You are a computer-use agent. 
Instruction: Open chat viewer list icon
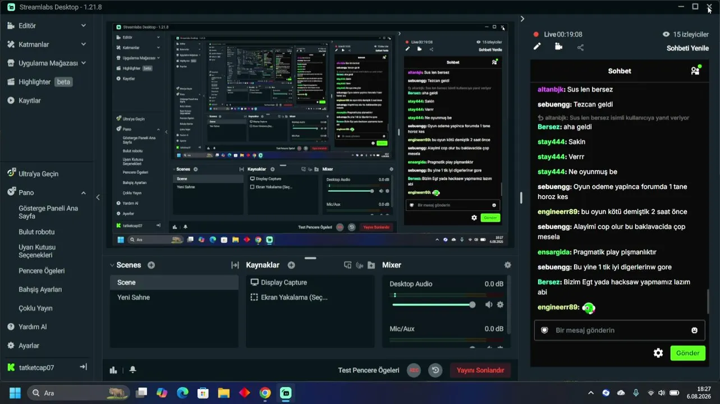pyautogui.click(x=695, y=71)
